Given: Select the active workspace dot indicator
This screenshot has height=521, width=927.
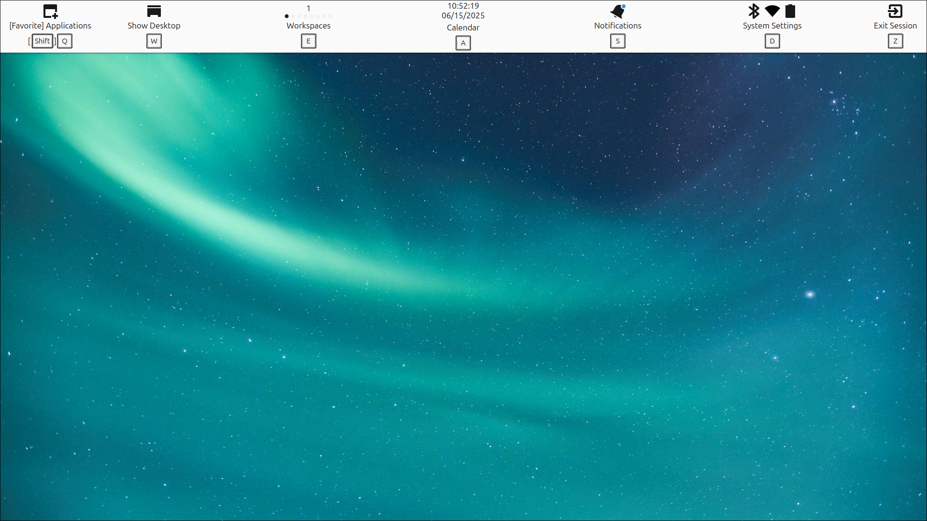Looking at the screenshot, I should coord(286,16).
